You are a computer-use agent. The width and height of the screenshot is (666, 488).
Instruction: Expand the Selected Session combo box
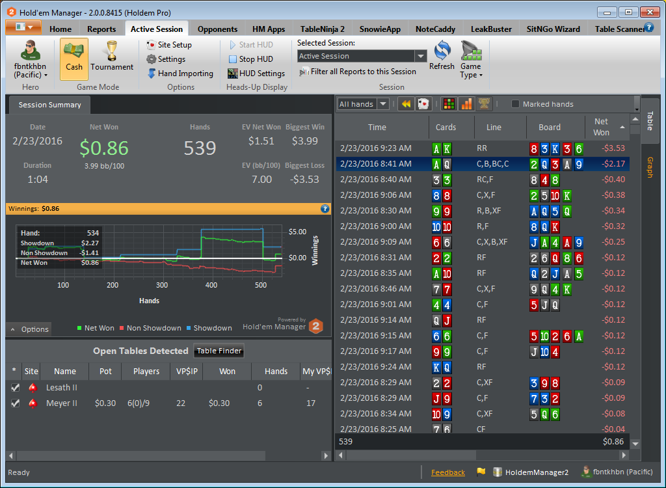[x=420, y=57]
